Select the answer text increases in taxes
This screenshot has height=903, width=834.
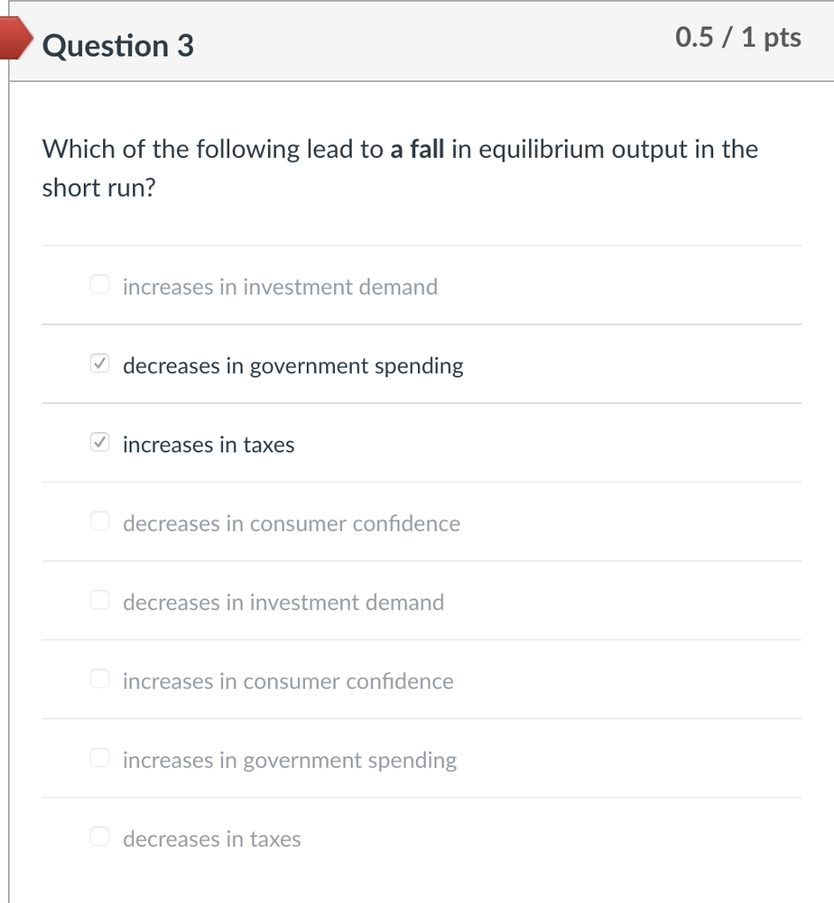click(x=207, y=444)
